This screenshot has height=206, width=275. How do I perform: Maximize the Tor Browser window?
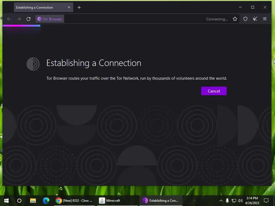(253, 7)
